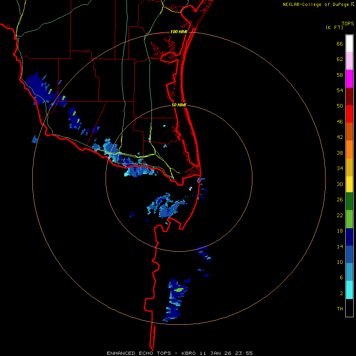356x356 pixels.
Task: Select the legend value 26
Action: tap(340, 200)
